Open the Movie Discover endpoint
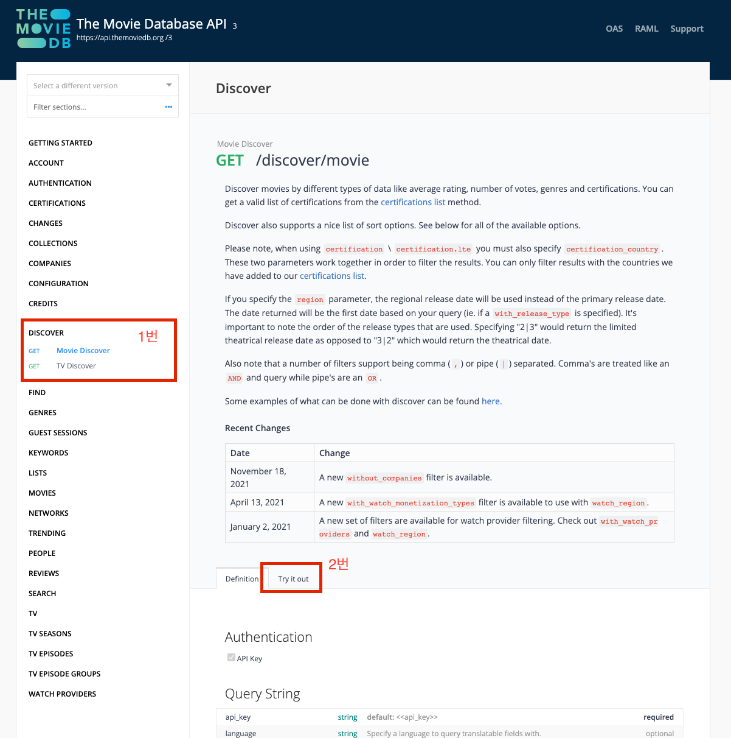The height and width of the screenshot is (738, 731). pos(83,351)
